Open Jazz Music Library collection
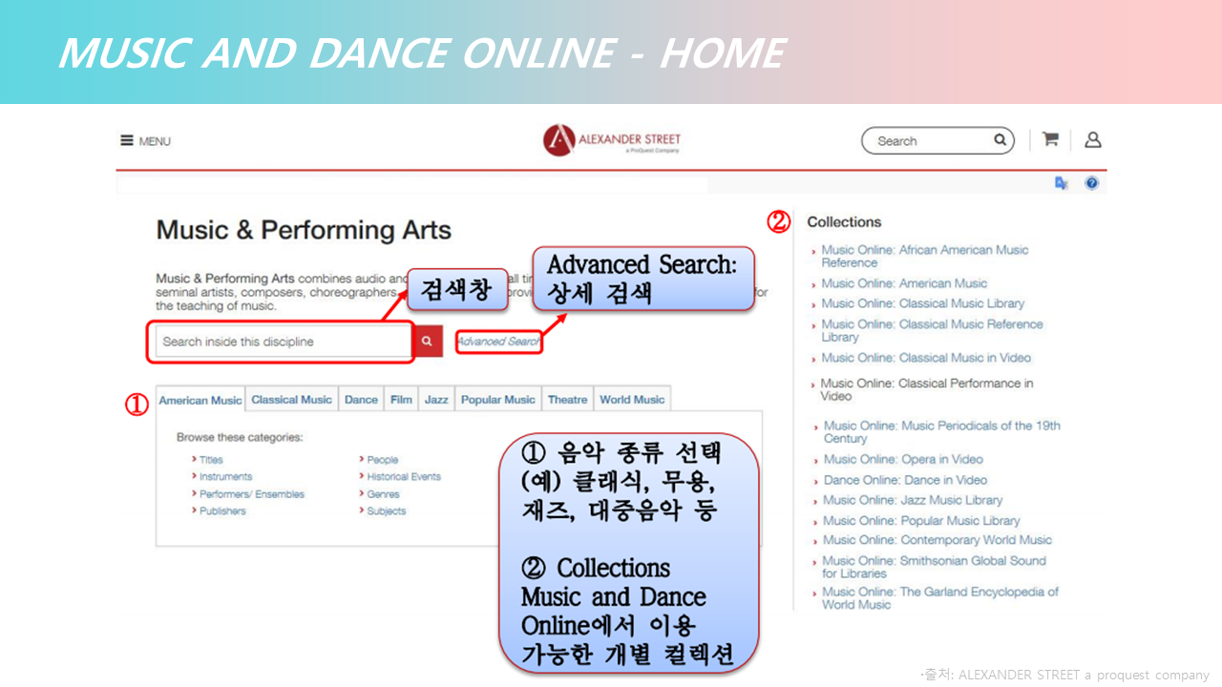The width and height of the screenshot is (1222, 687). pyautogui.click(x=912, y=500)
